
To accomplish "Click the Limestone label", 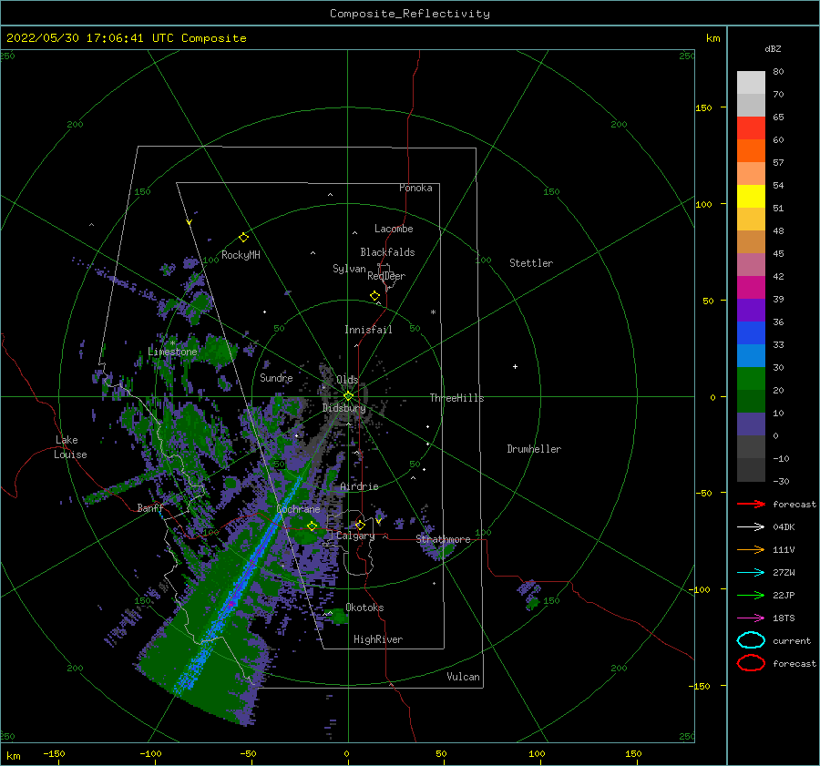I will coord(172,352).
